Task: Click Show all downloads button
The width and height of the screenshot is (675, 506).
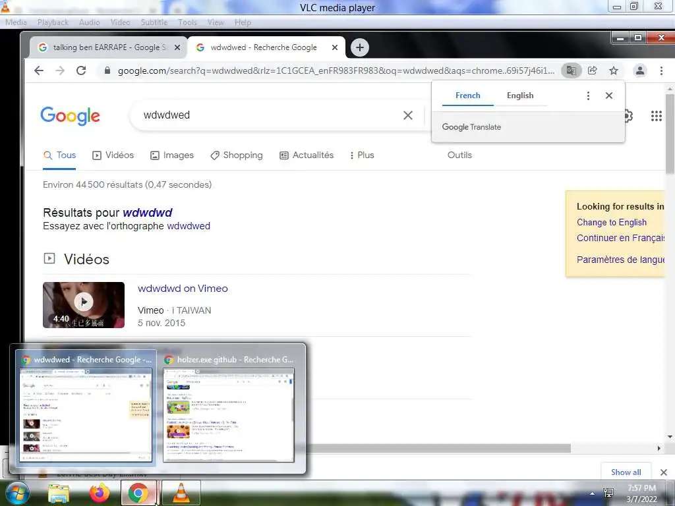Action: coord(626,472)
